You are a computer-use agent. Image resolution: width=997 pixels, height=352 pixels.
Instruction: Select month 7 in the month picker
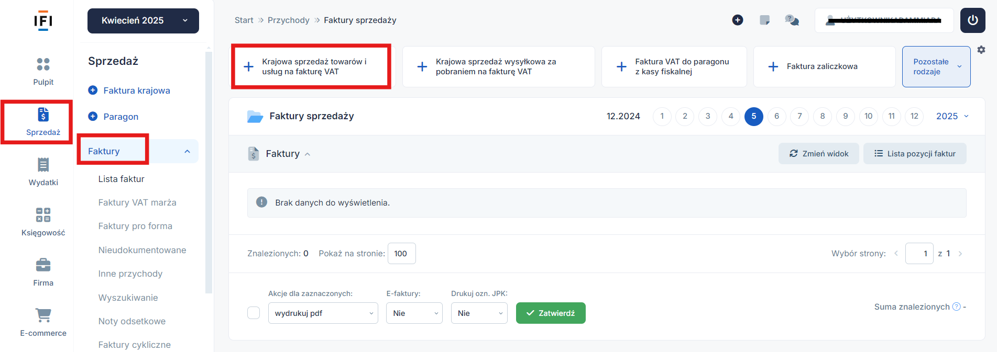(799, 116)
